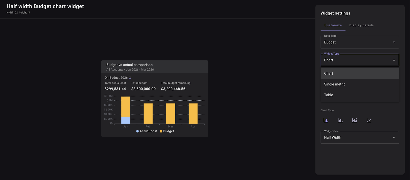
Task: Click the Budget vs actual comparison title
Action: pos(129,65)
